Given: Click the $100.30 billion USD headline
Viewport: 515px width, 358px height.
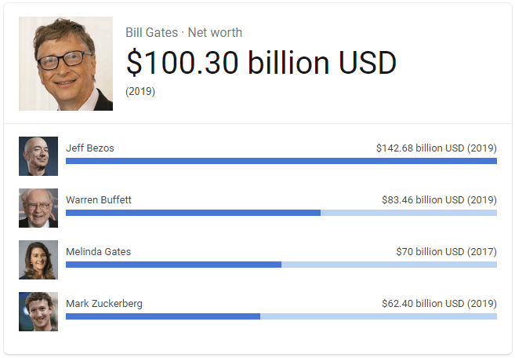Looking at the screenshot, I should (x=261, y=63).
